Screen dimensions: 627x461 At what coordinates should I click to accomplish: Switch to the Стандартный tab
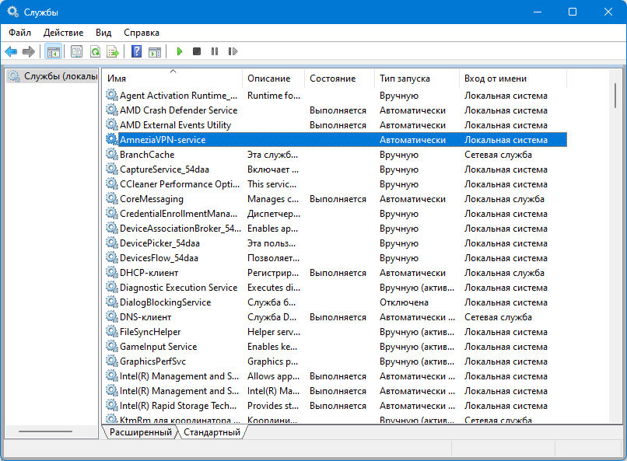[212, 432]
